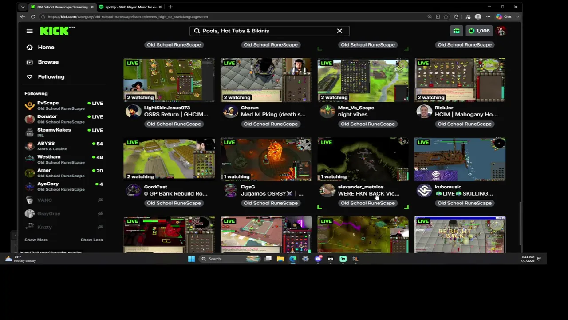Open GordCast's stream thumbnail

pos(169,159)
